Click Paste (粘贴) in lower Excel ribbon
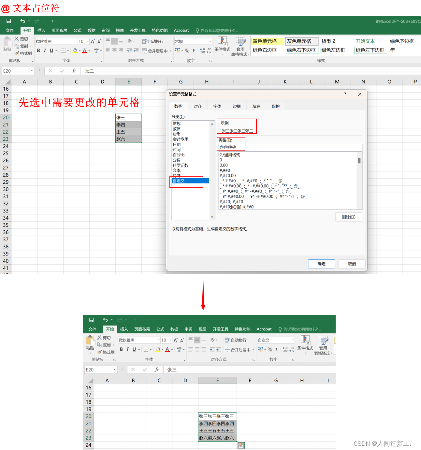 pyautogui.click(x=90, y=344)
